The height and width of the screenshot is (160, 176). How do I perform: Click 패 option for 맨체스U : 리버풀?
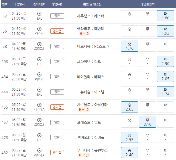click(x=166, y=137)
